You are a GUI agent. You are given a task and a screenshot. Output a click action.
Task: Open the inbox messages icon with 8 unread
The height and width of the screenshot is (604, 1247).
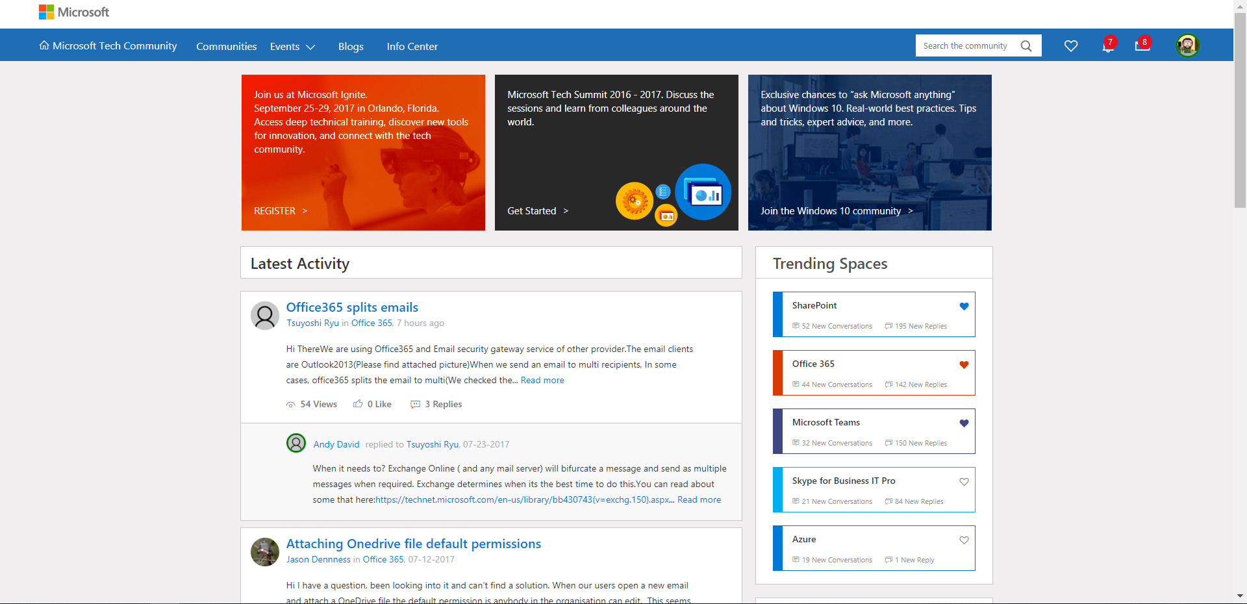tap(1142, 45)
